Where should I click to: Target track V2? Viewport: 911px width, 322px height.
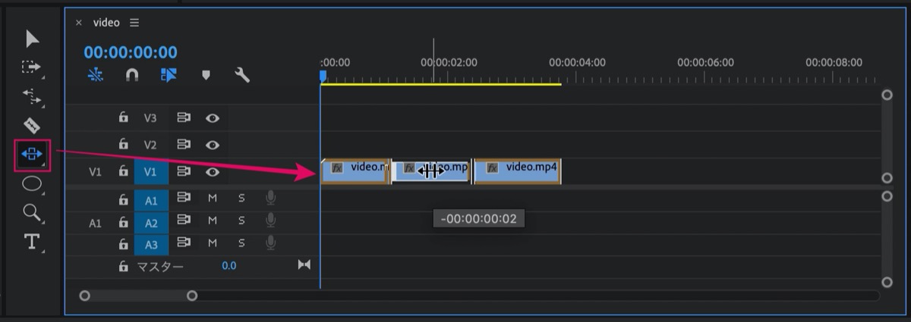point(150,145)
